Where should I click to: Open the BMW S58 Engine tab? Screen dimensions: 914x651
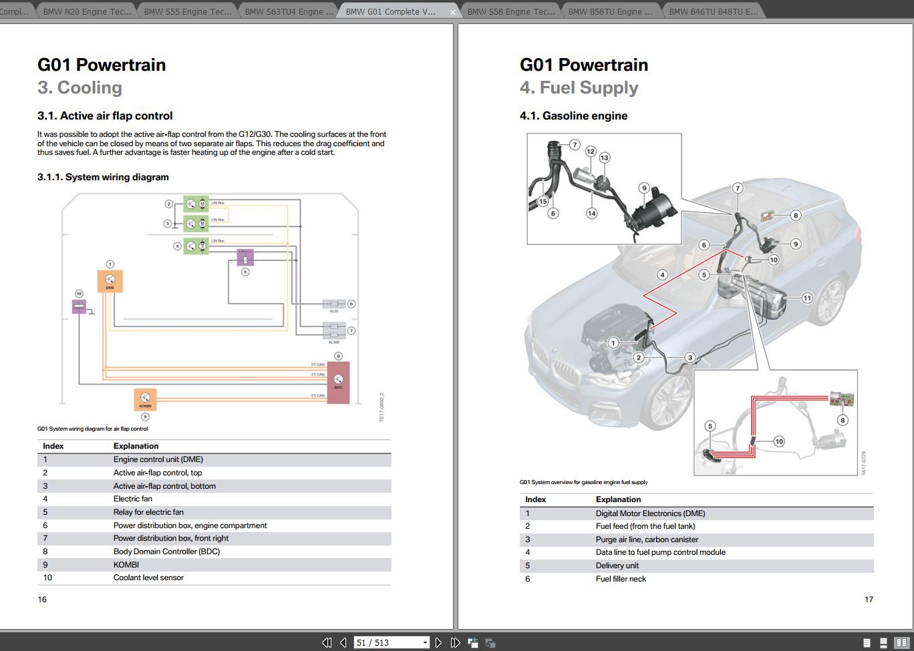pos(511,11)
